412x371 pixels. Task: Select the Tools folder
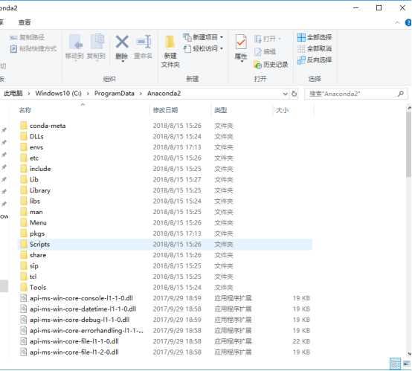pos(165,288)
